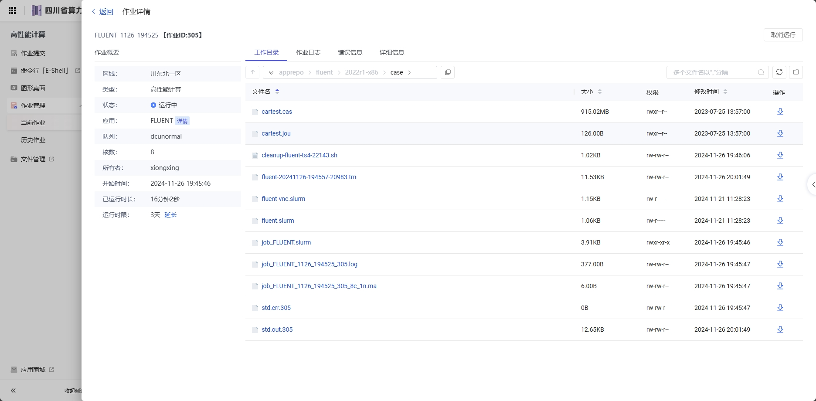This screenshot has height=401, width=816.
Task: Open the app grid menu icon
Action: [x=12, y=10]
